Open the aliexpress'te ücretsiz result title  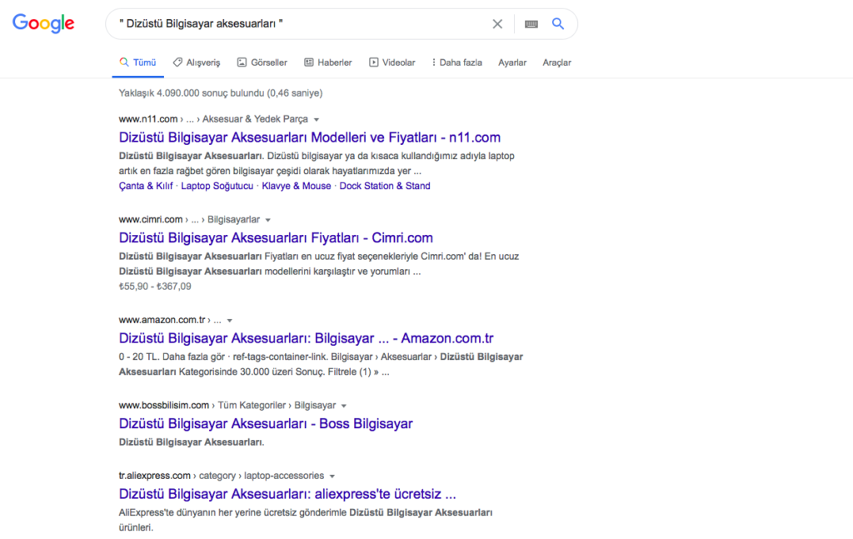287,494
